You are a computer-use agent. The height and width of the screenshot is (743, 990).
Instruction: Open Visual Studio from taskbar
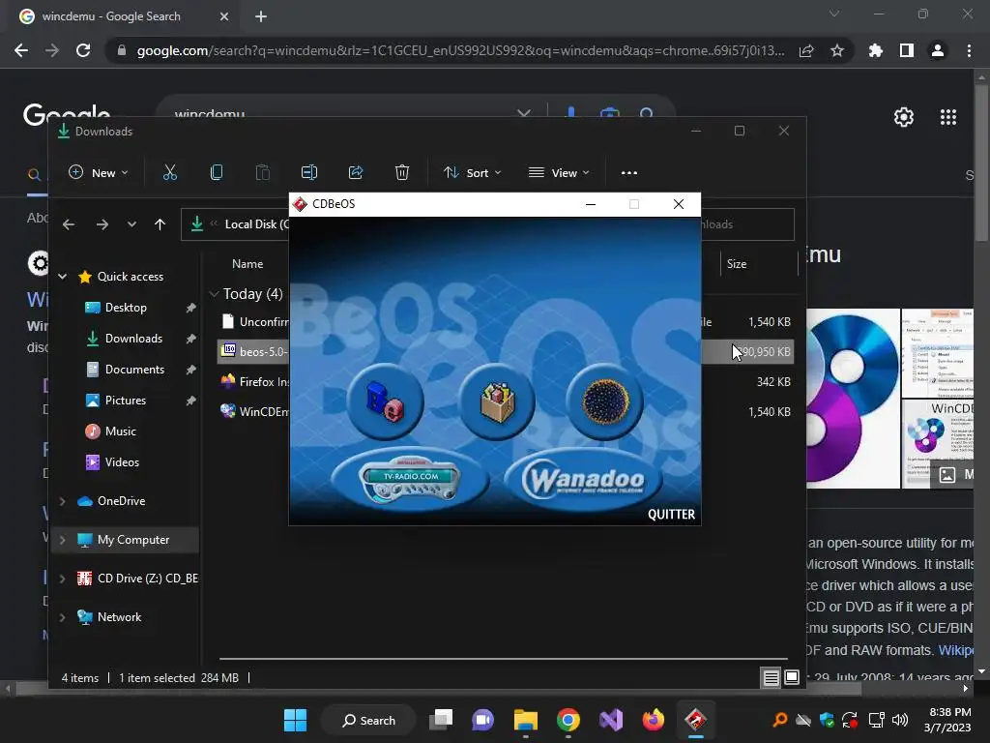(x=611, y=720)
